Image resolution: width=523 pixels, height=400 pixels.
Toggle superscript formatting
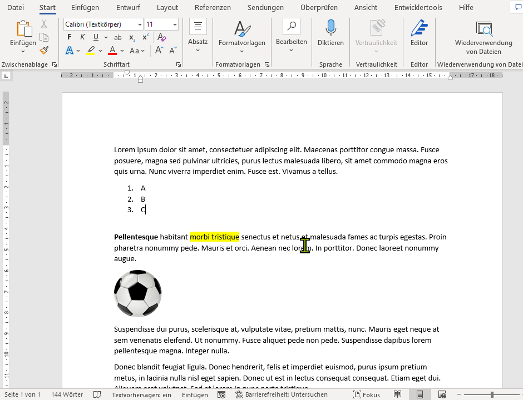coord(145,37)
